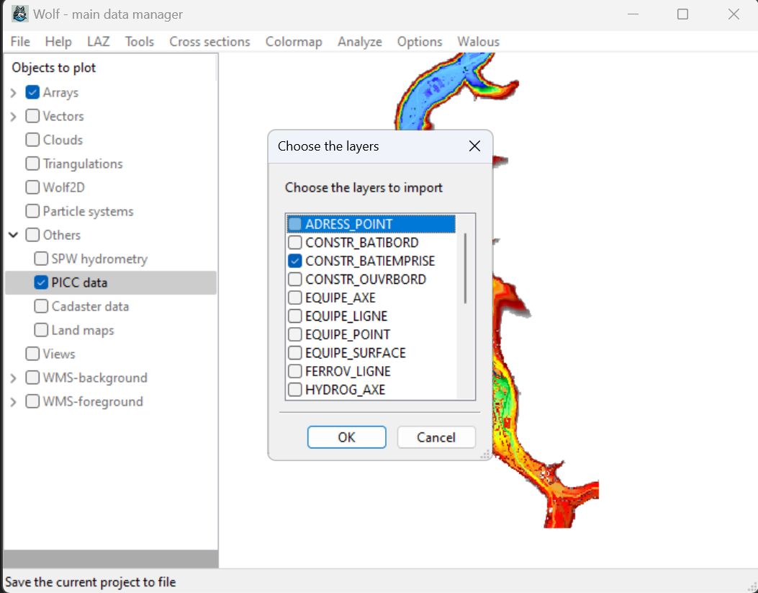758x593 pixels.
Task: Select the EQUIPE_SURFACE layer checkbox
Action: coord(294,353)
